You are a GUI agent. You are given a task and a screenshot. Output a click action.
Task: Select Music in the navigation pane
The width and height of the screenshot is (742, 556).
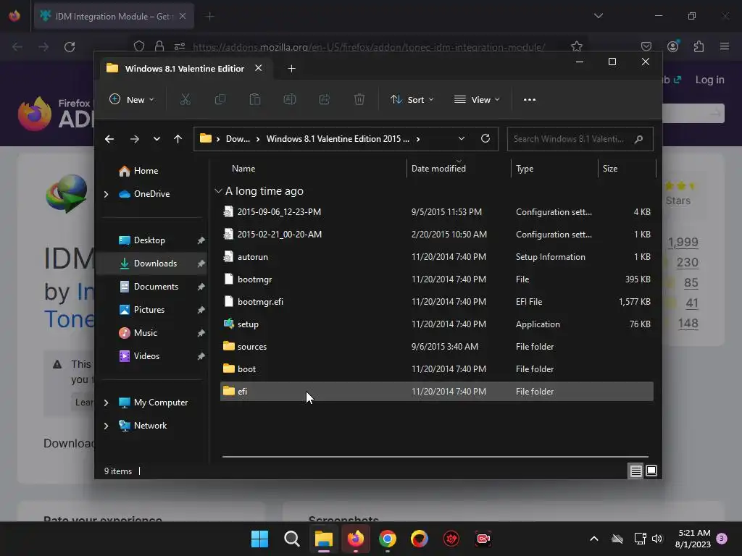pyautogui.click(x=145, y=333)
